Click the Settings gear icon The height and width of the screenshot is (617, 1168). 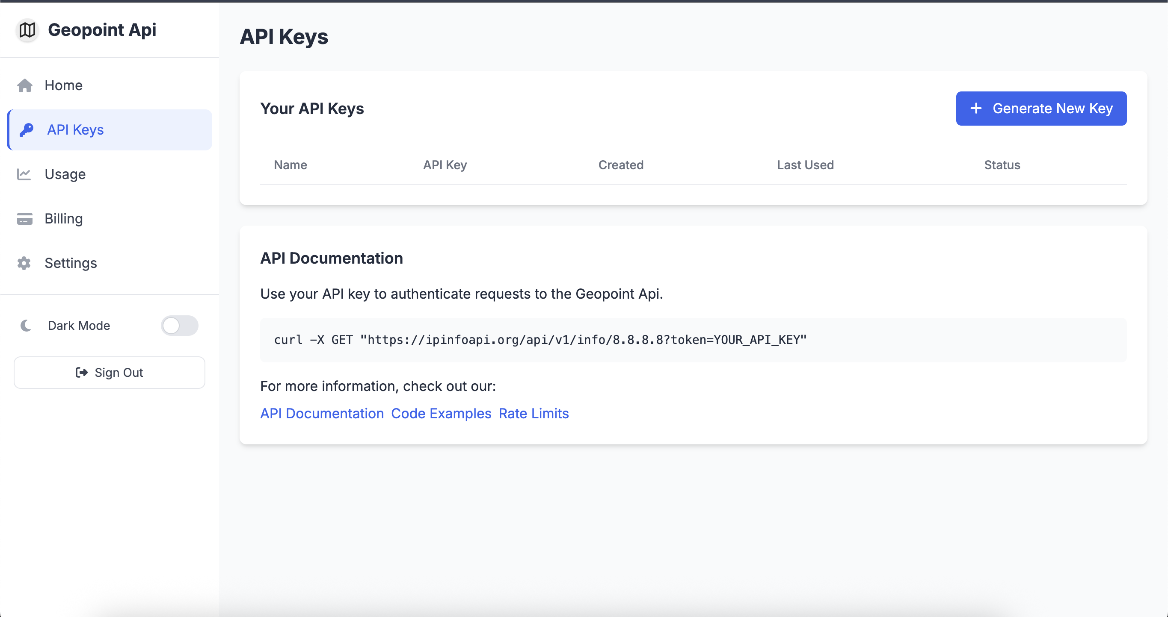tap(24, 263)
